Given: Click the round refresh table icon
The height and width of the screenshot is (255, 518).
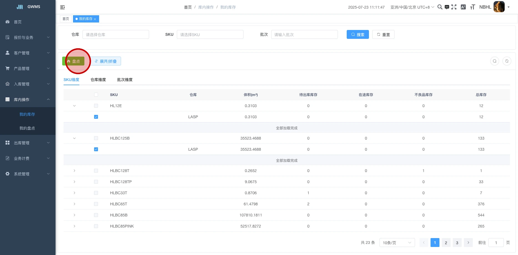Looking at the screenshot, I should (507, 61).
